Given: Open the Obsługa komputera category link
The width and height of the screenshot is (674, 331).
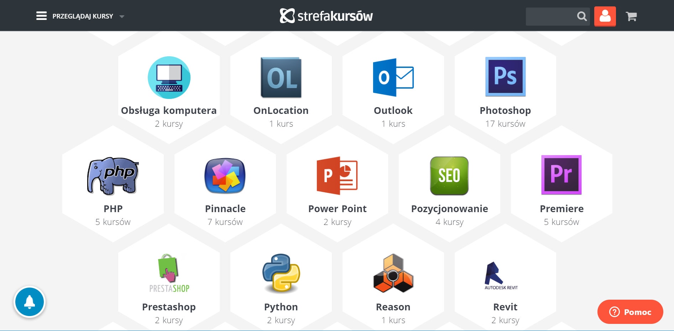Looking at the screenshot, I should 169,111.
